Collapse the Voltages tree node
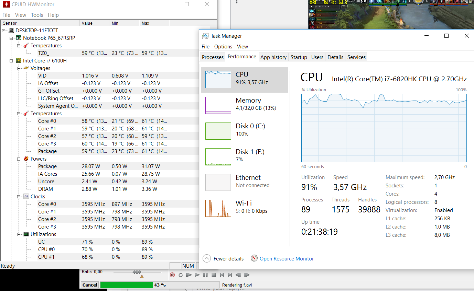 point(19,68)
